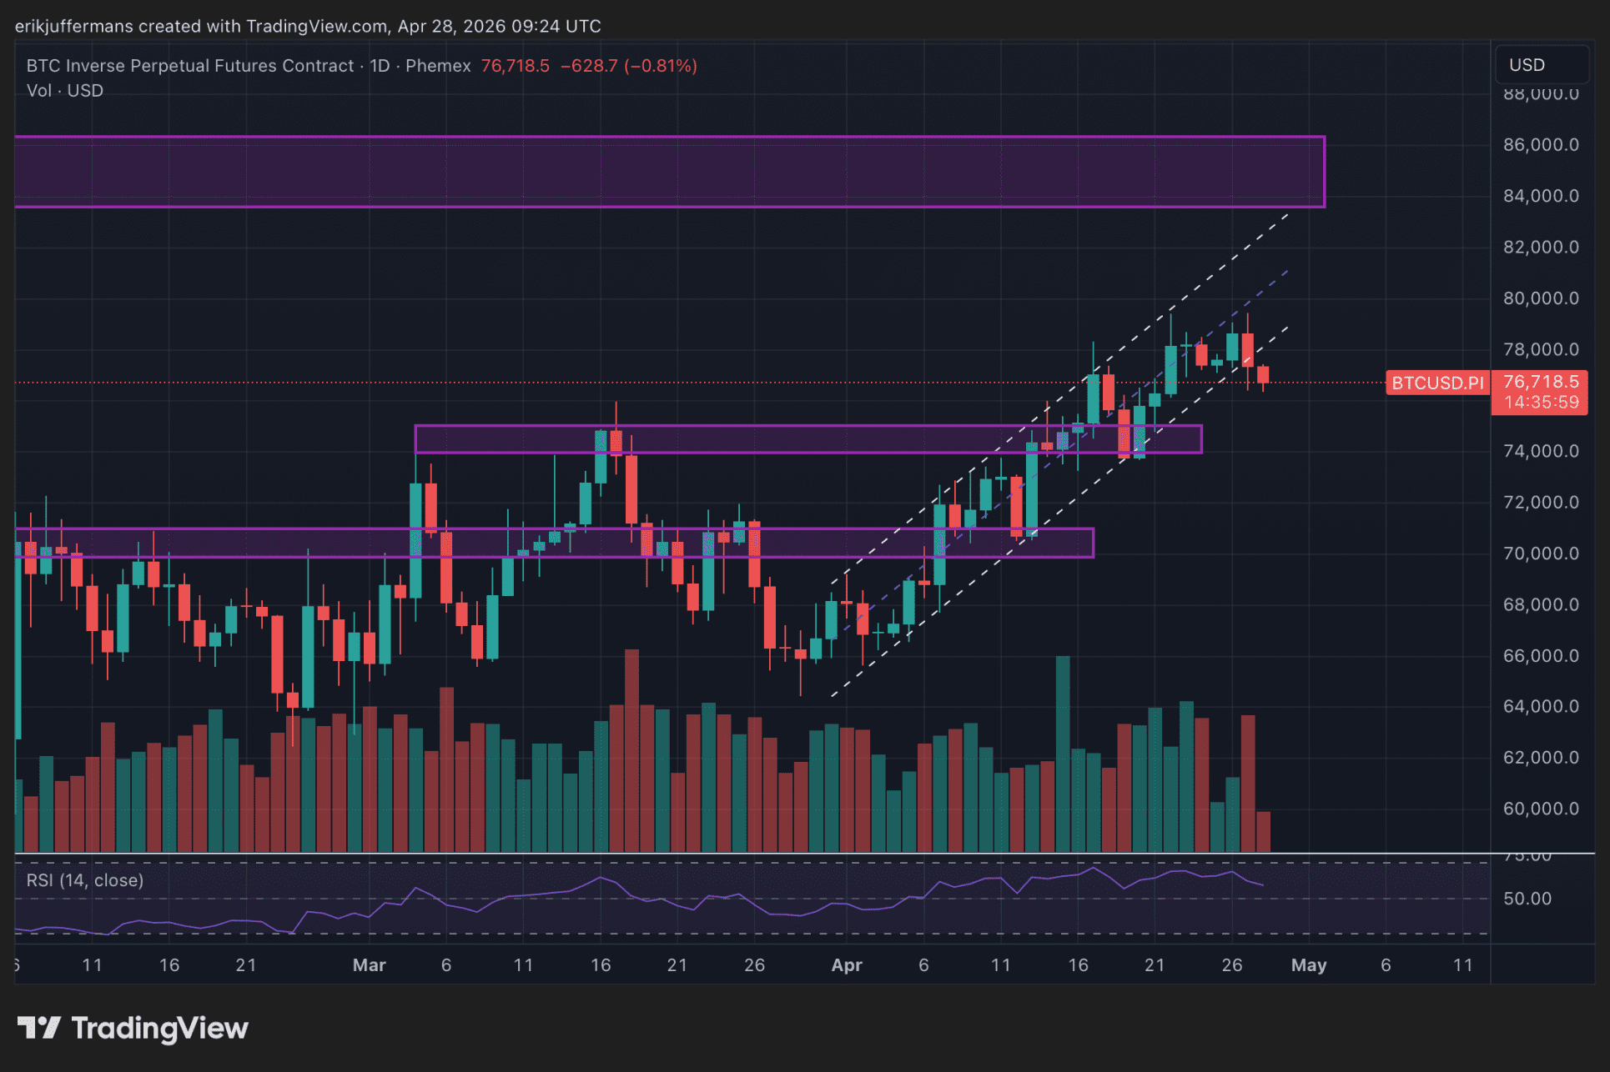Click the TradingView wordmark text
This screenshot has height=1072, width=1610.
[x=159, y=1028]
